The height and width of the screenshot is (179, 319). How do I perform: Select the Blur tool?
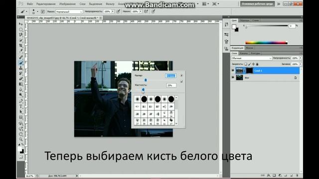[x=21, y=89]
